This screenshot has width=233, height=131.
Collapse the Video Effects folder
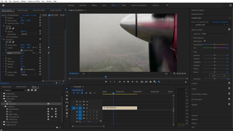(x=2, y=99)
